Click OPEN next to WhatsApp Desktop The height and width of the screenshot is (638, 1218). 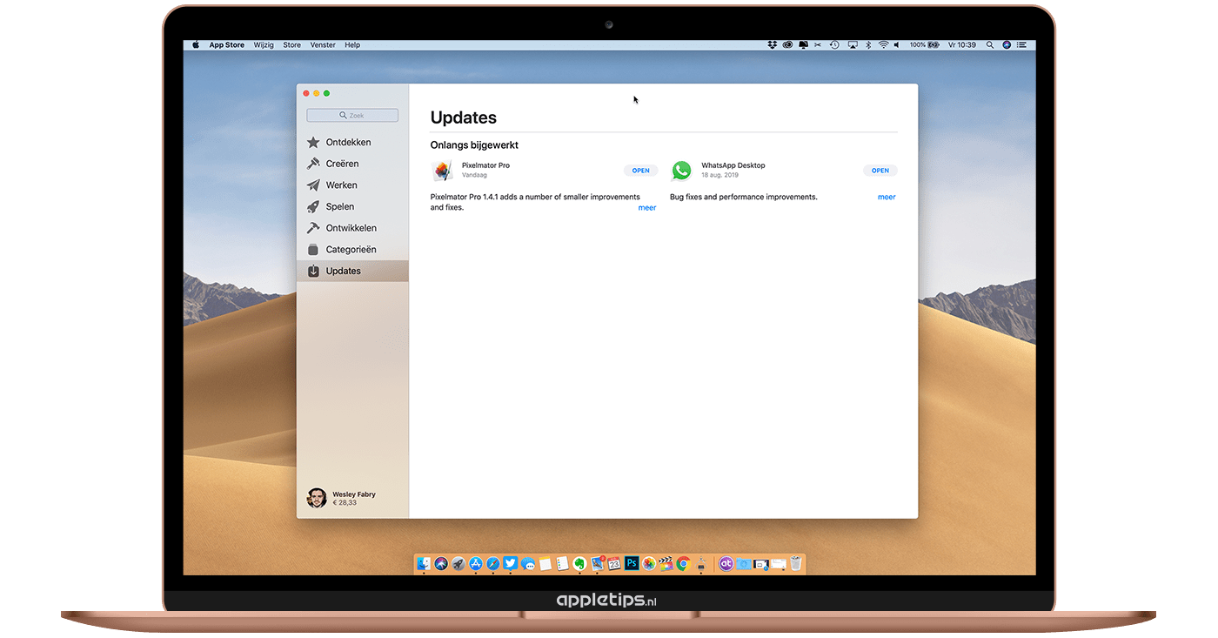tap(880, 171)
